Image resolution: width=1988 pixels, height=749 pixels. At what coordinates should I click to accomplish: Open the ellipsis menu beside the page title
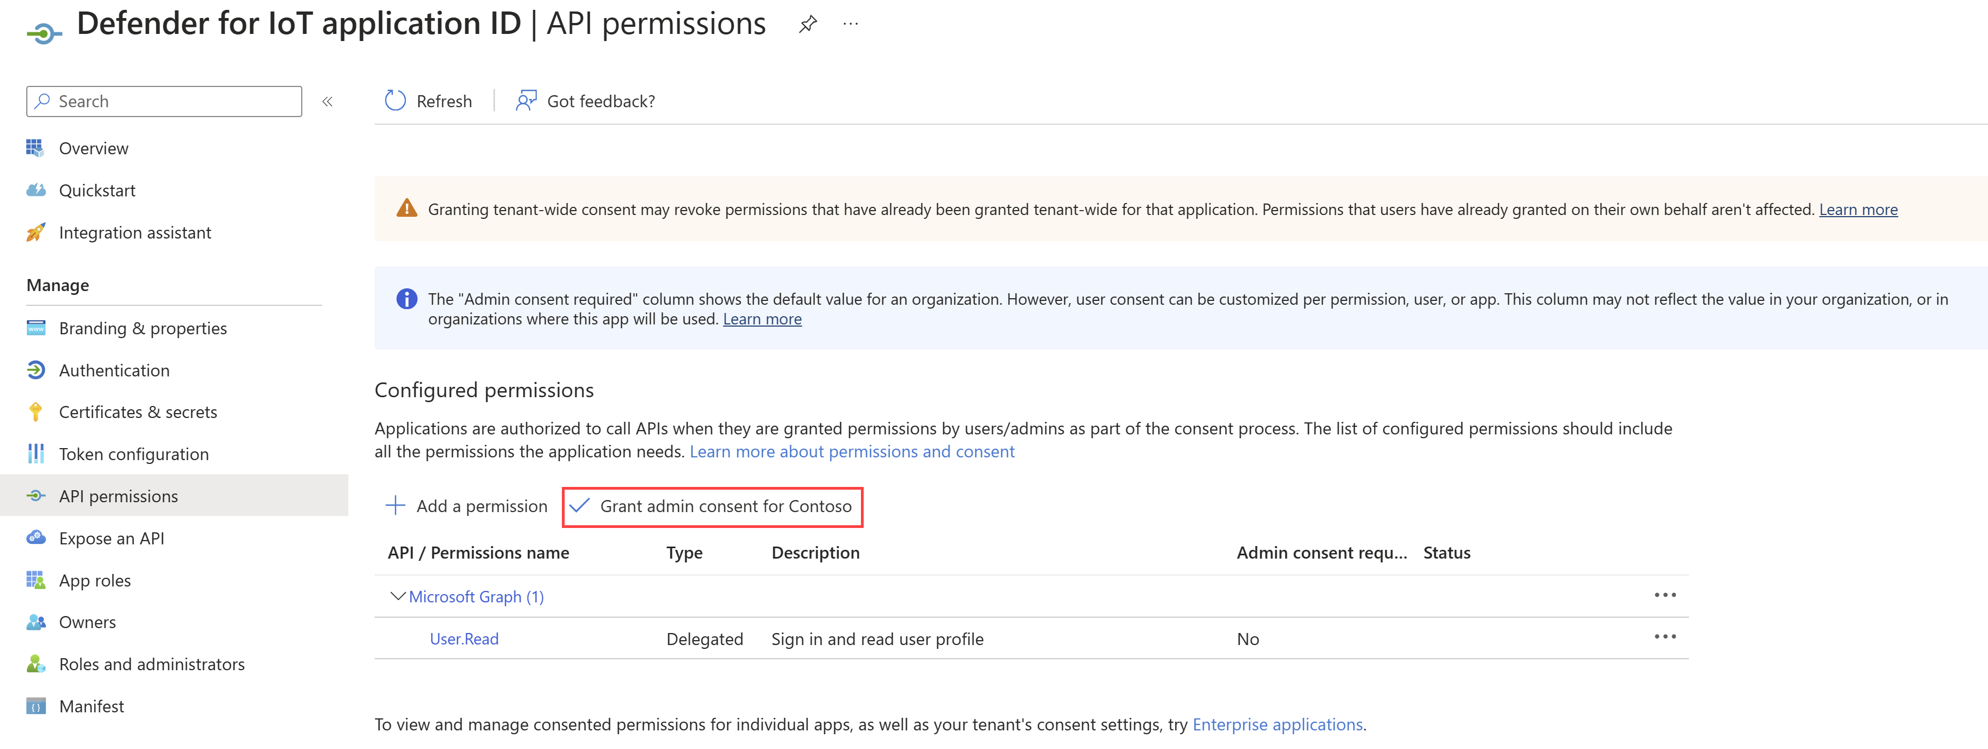tap(851, 23)
